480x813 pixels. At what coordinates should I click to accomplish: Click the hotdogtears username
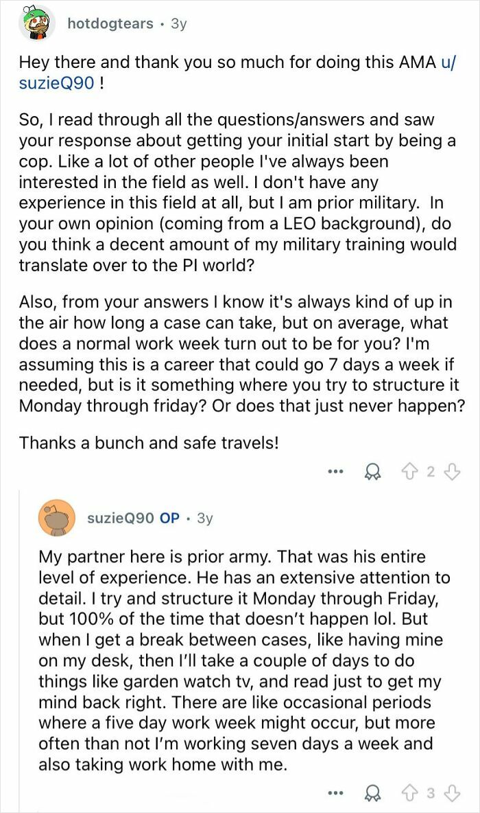pyautogui.click(x=110, y=23)
